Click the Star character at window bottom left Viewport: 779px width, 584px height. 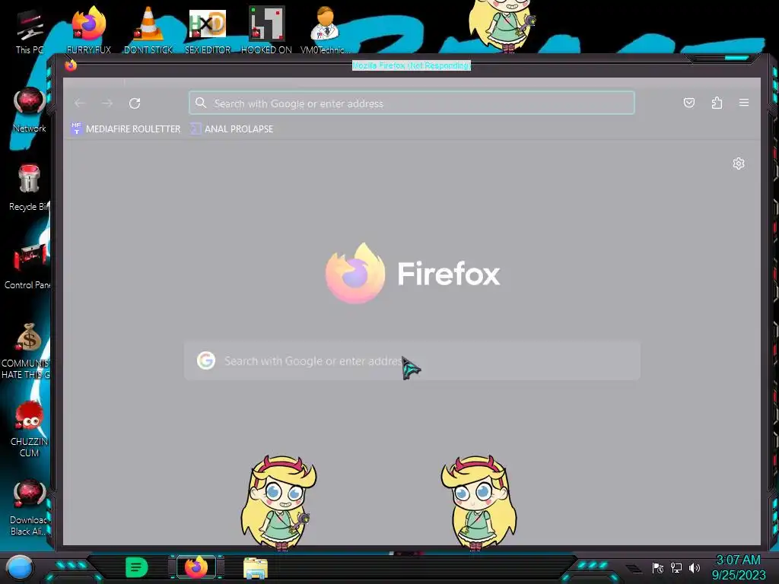pos(278,503)
